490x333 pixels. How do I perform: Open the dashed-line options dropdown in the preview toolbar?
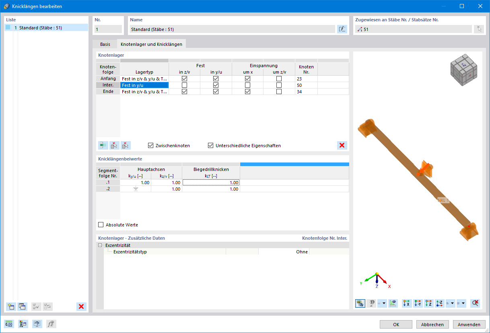click(x=382, y=303)
